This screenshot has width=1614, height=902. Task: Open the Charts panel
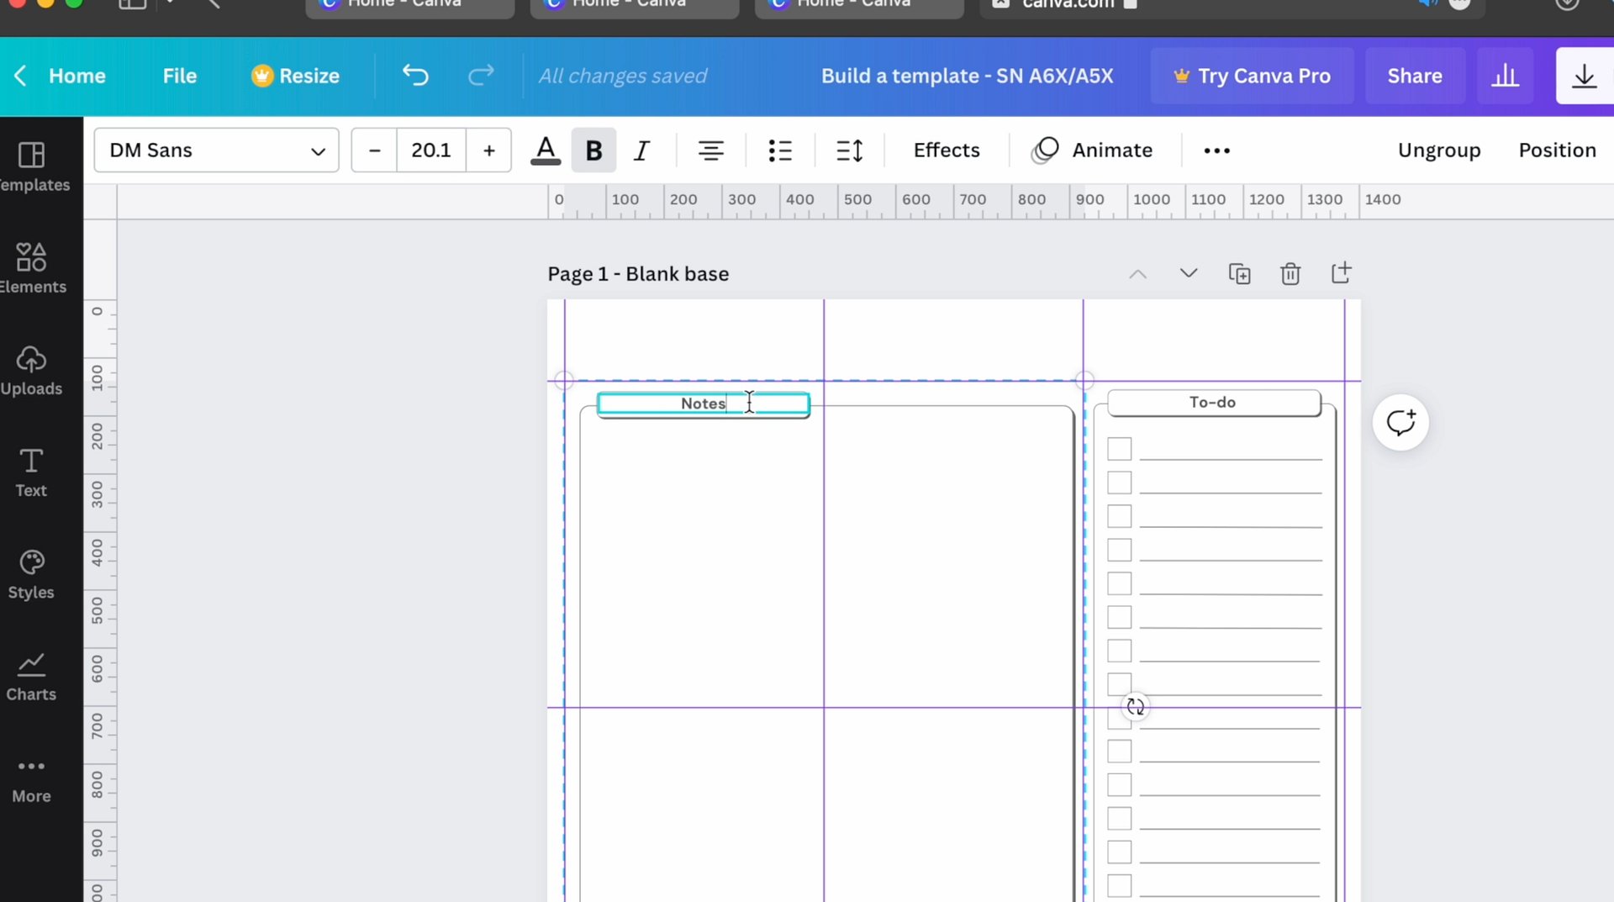pos(30,674)
